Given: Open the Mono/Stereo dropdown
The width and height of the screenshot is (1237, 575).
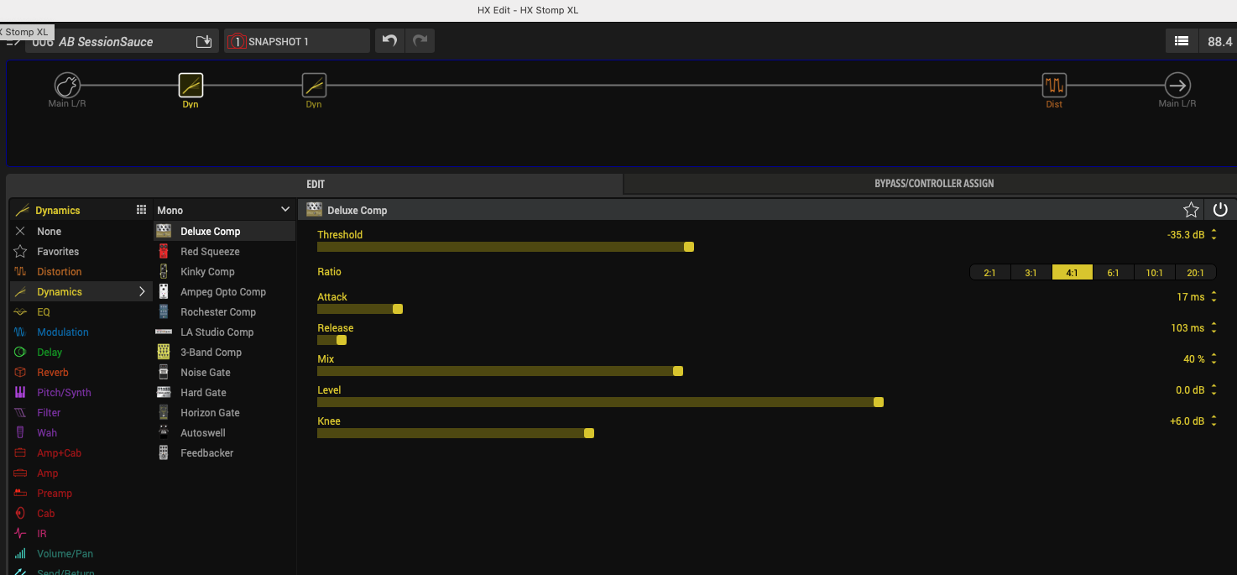Looking at the screenshot, I should coord(224,210).
